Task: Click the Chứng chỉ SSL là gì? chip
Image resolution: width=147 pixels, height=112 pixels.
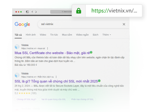Action: [26, 99]
